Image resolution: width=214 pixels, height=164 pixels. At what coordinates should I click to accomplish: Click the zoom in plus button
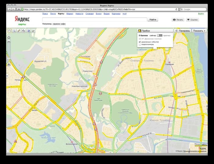pos(9,64)
